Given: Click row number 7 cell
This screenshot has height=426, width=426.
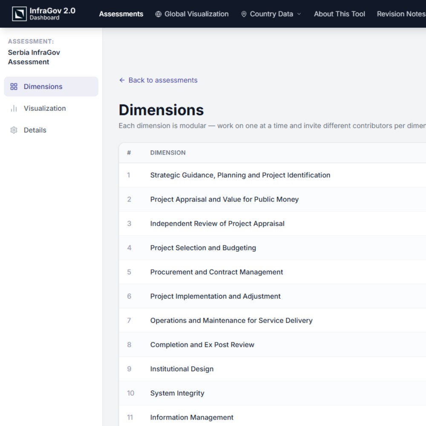Looking at the screenshot, I should (129, 320).
